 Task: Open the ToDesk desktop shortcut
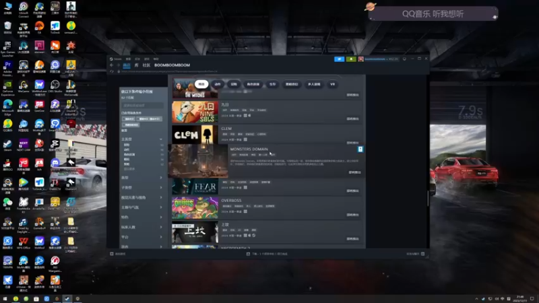pos(55,28)
